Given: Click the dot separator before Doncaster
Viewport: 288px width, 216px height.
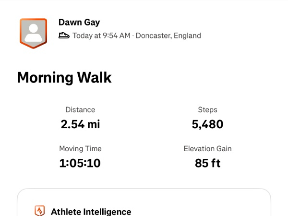Looking at the screenshot, I should click(133, 36).
